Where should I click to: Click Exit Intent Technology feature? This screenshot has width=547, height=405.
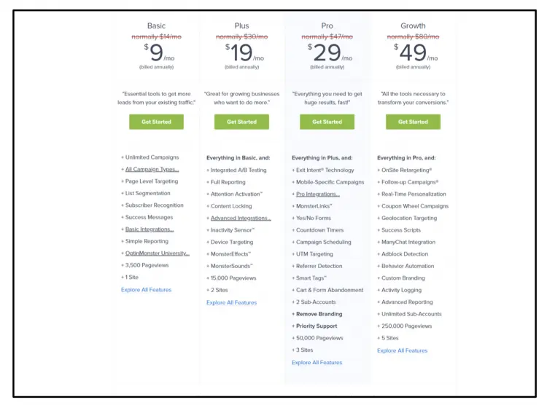[x=325, y=170]
